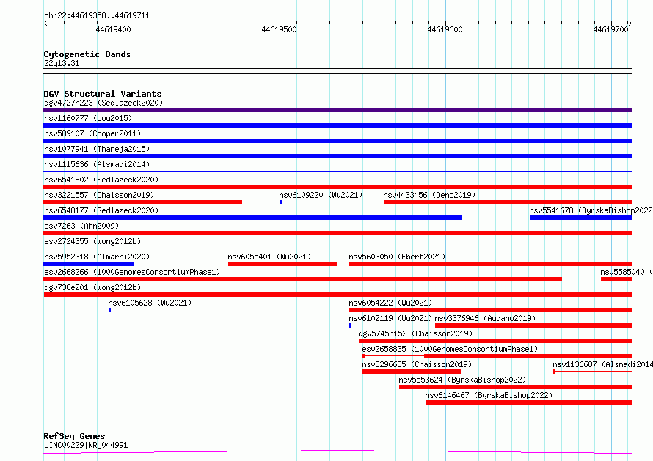Click the 44619400 ruler position label
The image size is (653, 461).
(x=113, y=29)
